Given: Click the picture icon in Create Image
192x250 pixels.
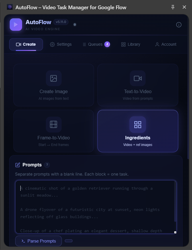Looking at the screenshot, I should click(54, 78).
